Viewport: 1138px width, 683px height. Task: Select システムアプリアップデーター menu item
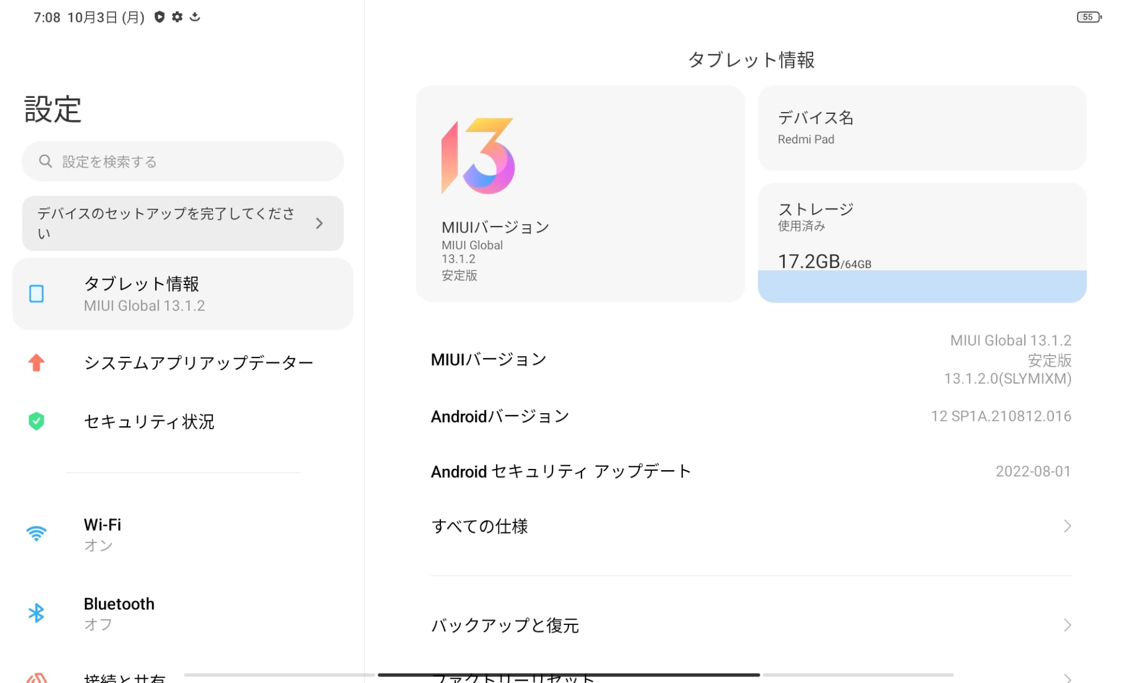[199, 362]
